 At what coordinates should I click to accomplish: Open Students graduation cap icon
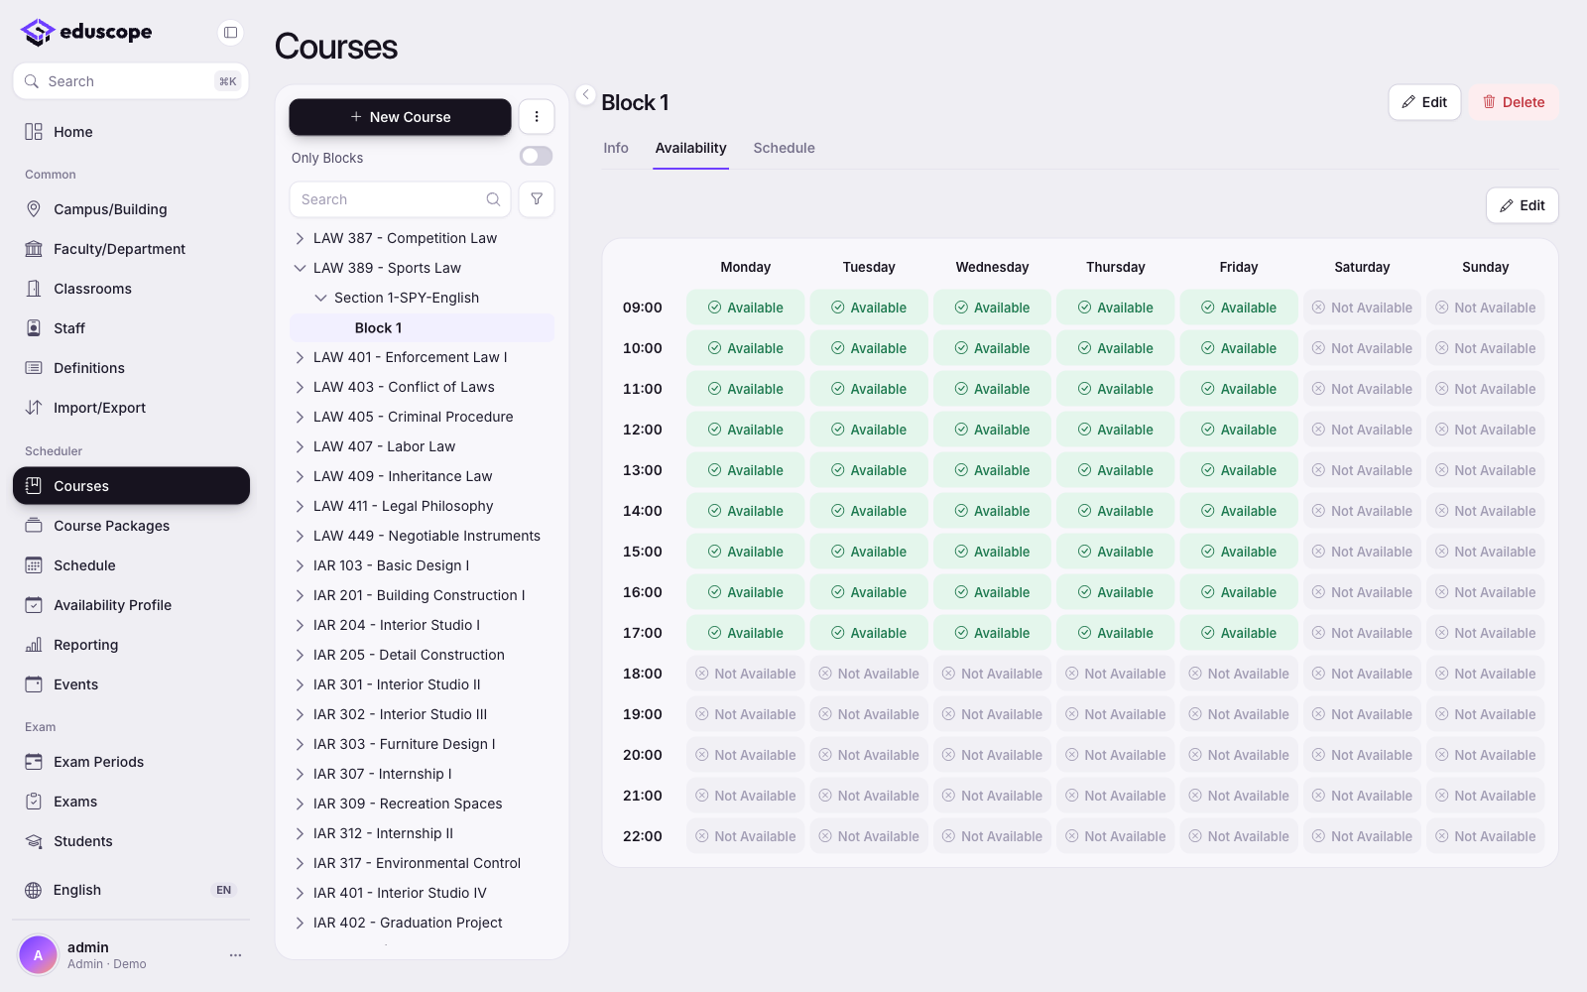coord(34,841)
